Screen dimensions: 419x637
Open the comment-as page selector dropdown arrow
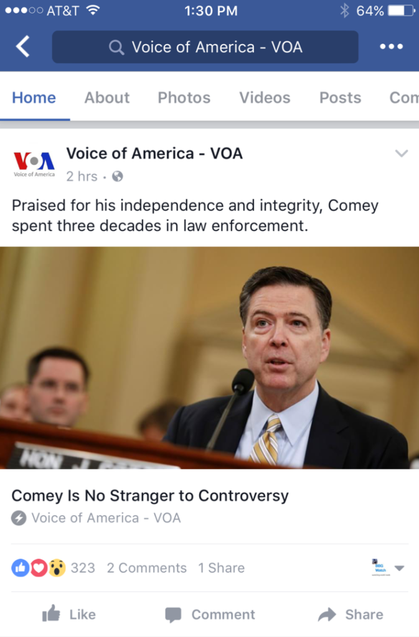click(400, 568)
